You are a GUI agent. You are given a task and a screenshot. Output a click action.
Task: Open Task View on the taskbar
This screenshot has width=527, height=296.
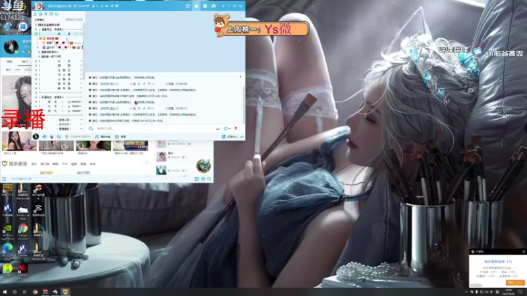[x=24, y=292]
